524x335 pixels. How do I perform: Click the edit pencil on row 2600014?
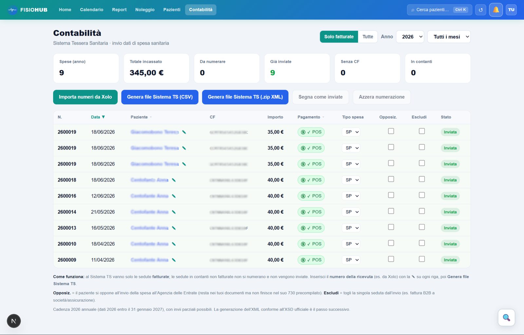[x=174, y=212]
